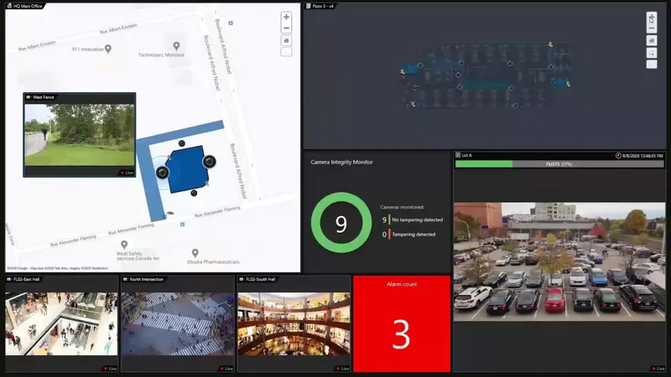Click the door icon at Floor 3 plan's top-right corner
This screenshot has width=671, height=377.
click(551, 44)
